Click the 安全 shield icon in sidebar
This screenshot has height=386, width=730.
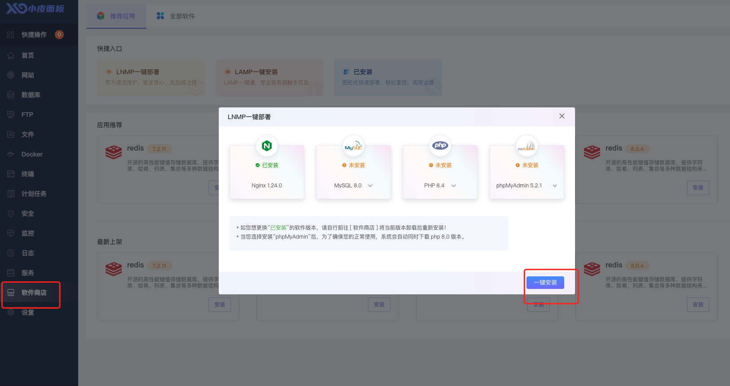11,213
